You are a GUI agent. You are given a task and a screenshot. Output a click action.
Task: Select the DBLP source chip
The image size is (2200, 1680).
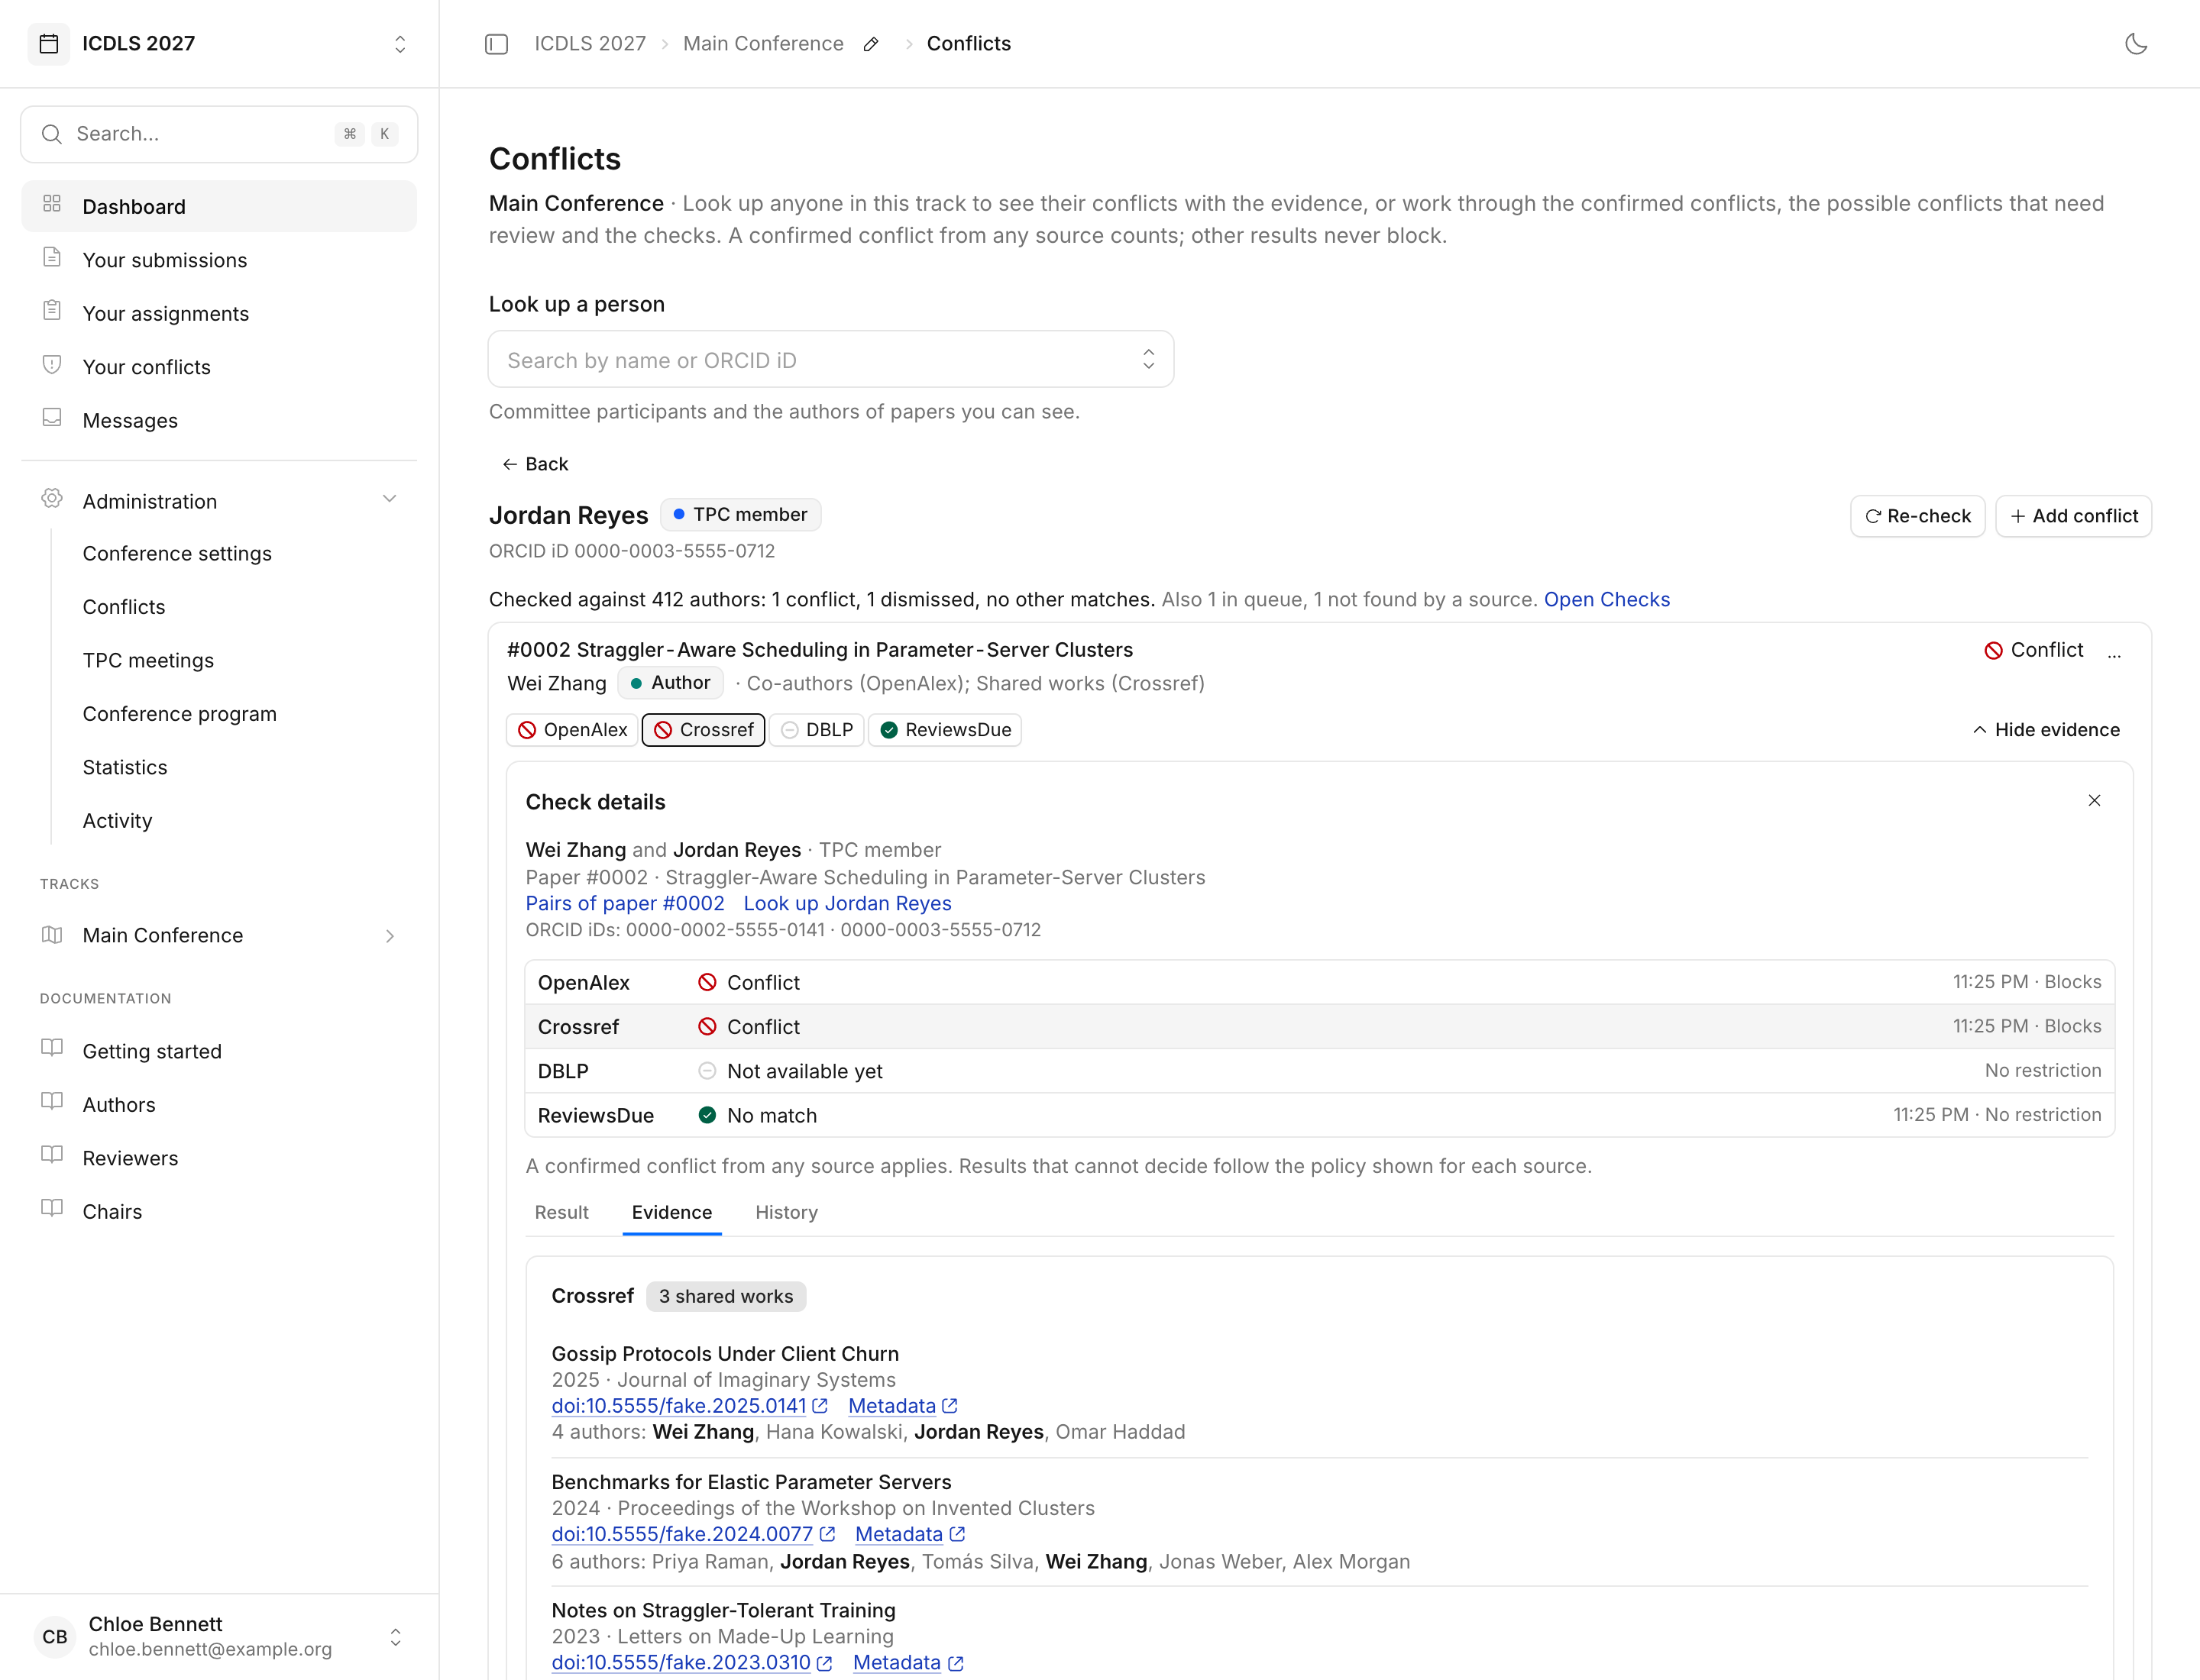click(x=817, y=730)
